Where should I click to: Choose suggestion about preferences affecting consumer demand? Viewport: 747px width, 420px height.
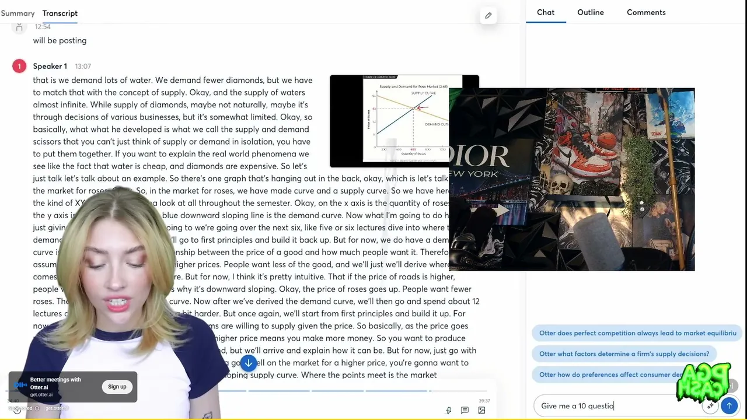click(610, 374)
